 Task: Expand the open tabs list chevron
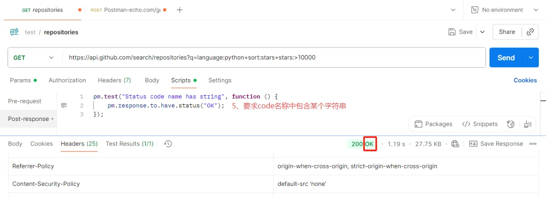453,10
